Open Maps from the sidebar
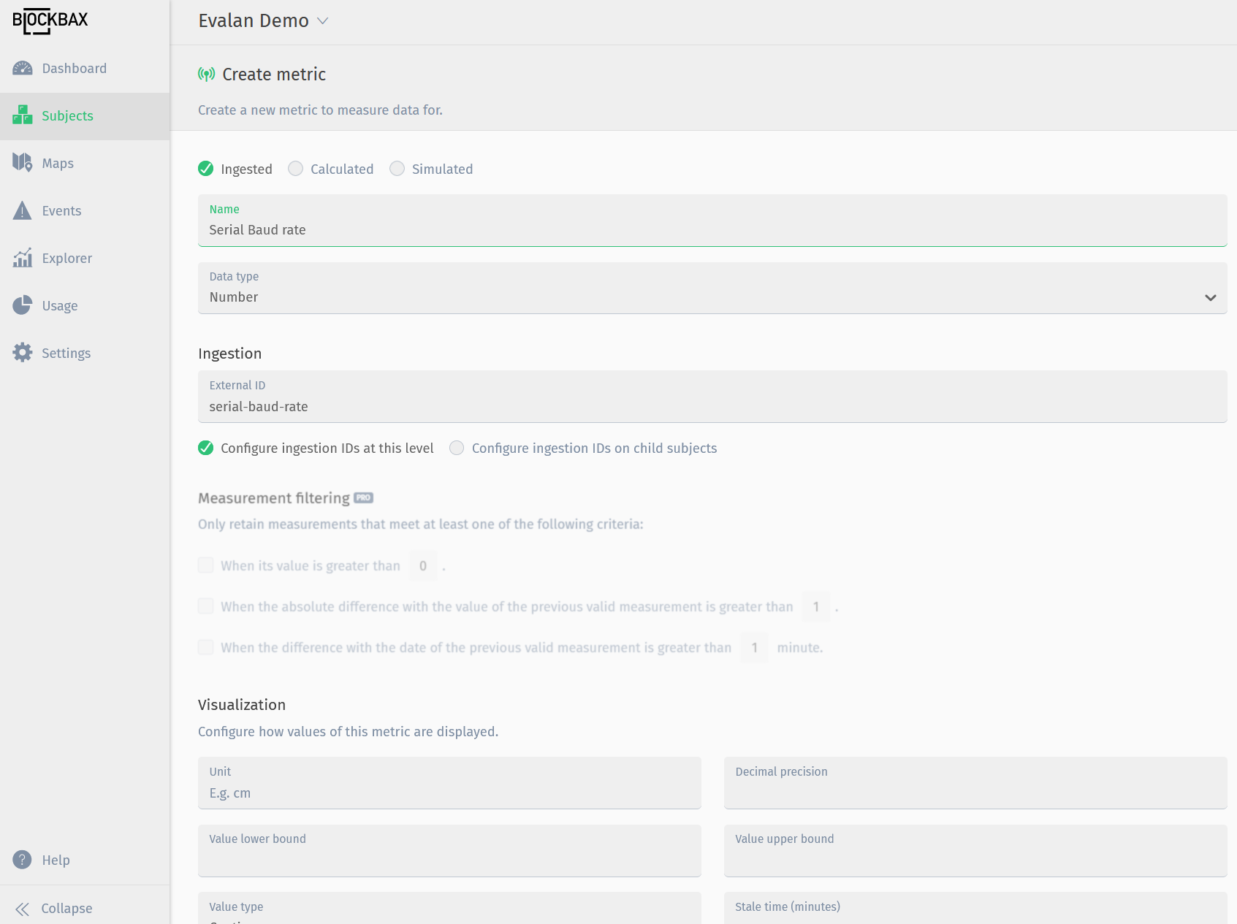Screen dimensions: 1237x924 pos(58,163)
